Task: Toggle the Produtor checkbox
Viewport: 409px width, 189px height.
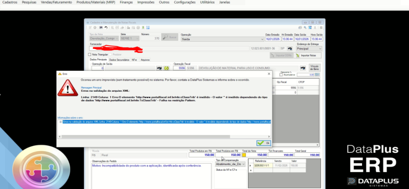Action: point(110,55)
